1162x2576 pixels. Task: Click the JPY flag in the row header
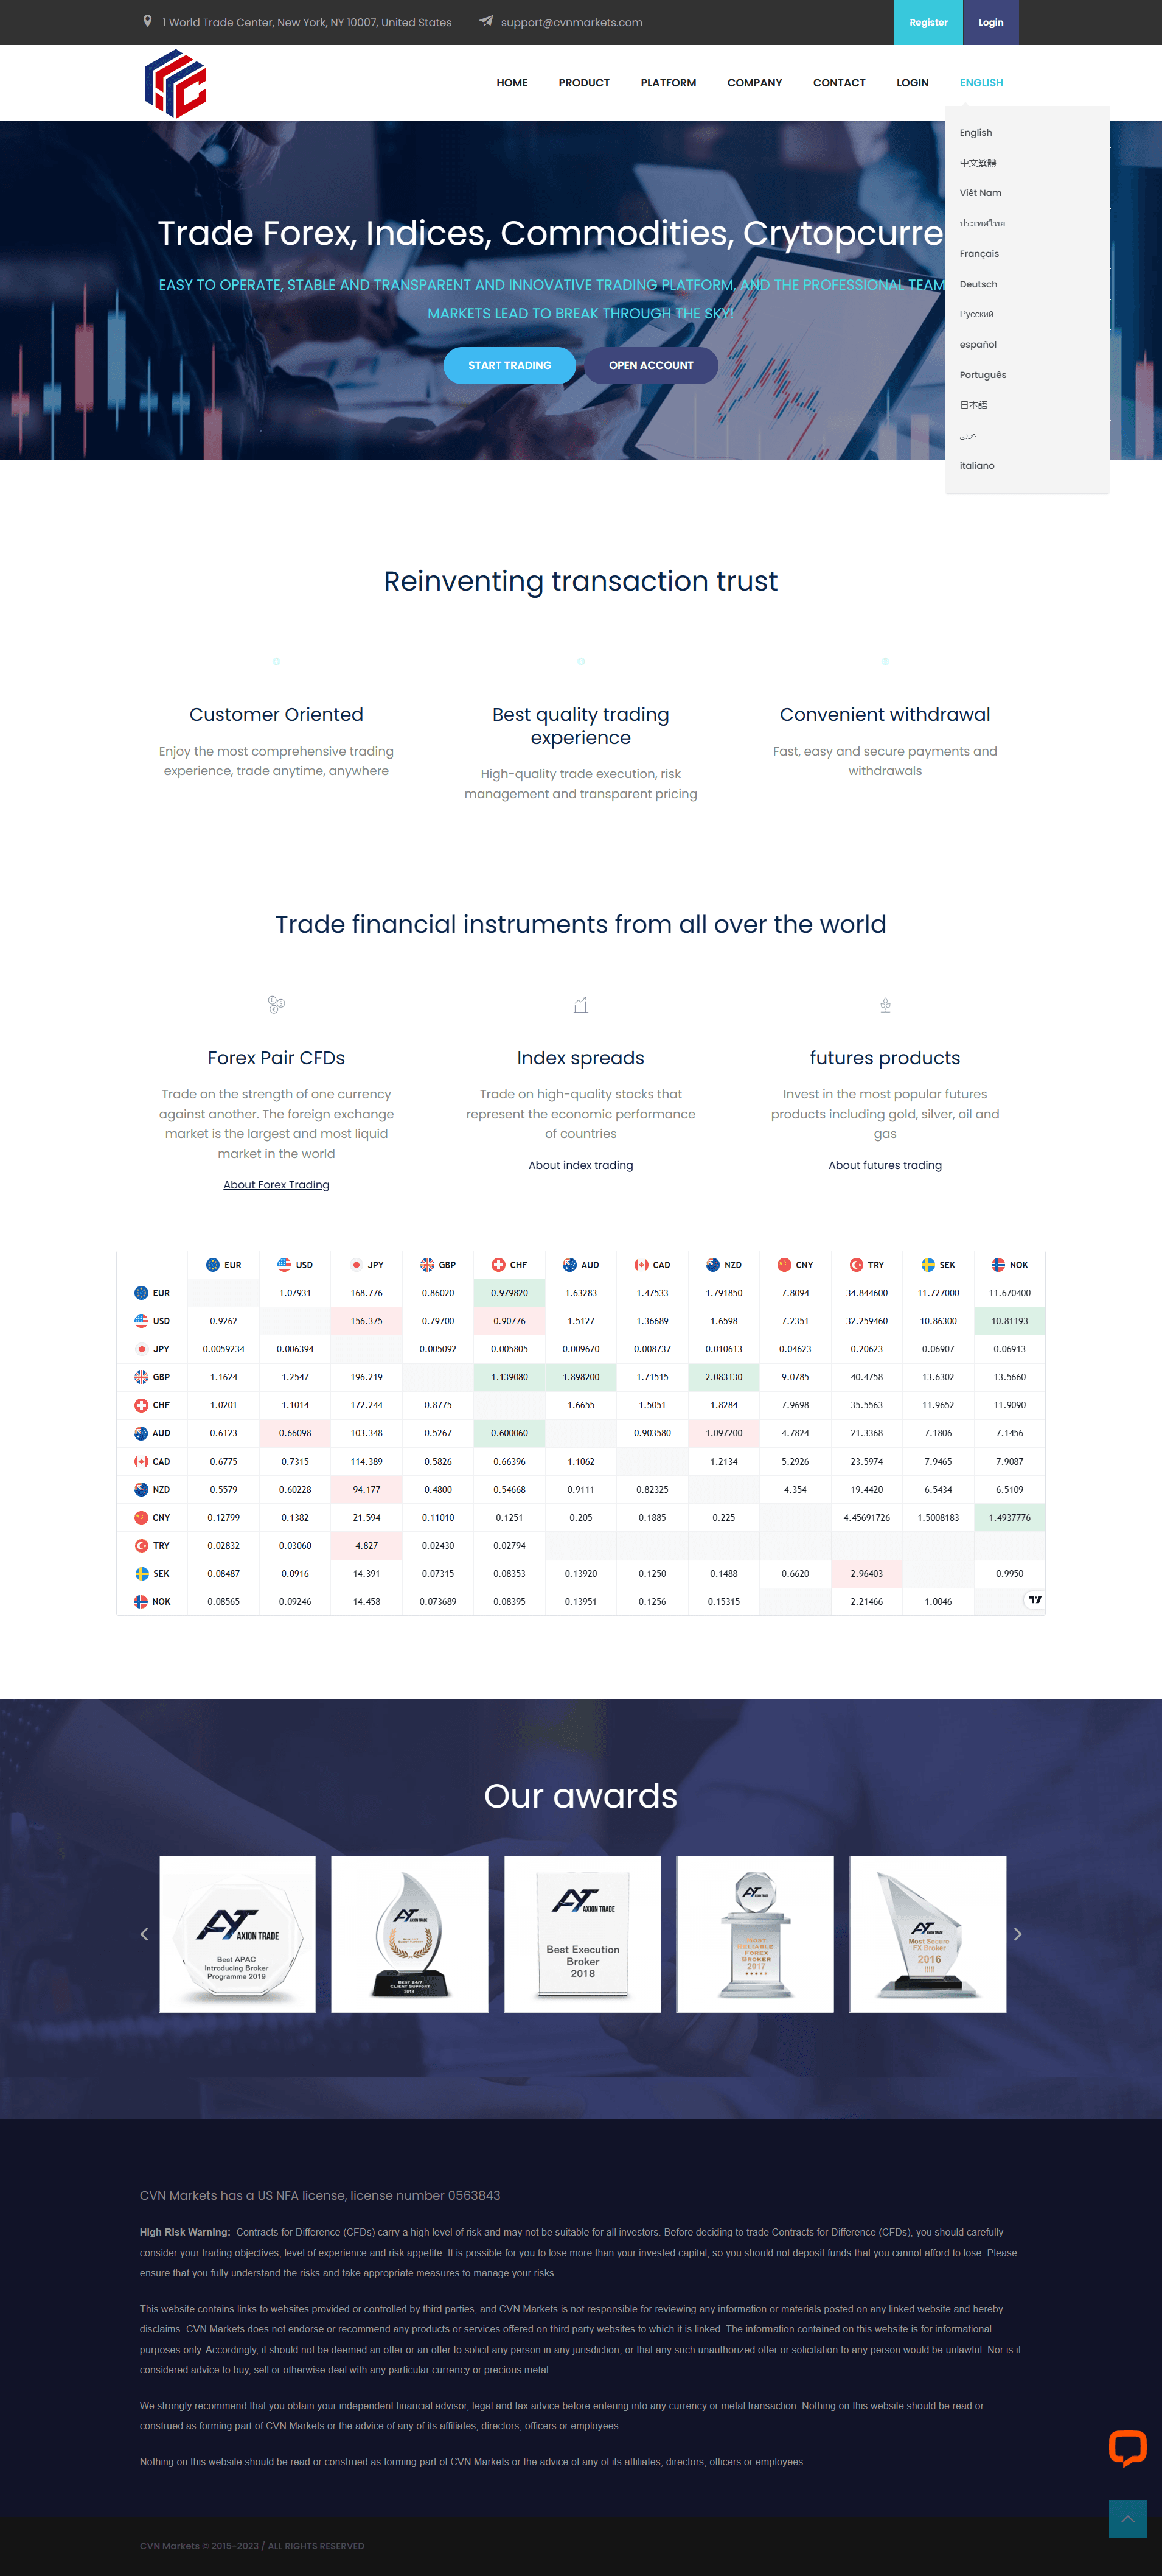point(141,1348)
